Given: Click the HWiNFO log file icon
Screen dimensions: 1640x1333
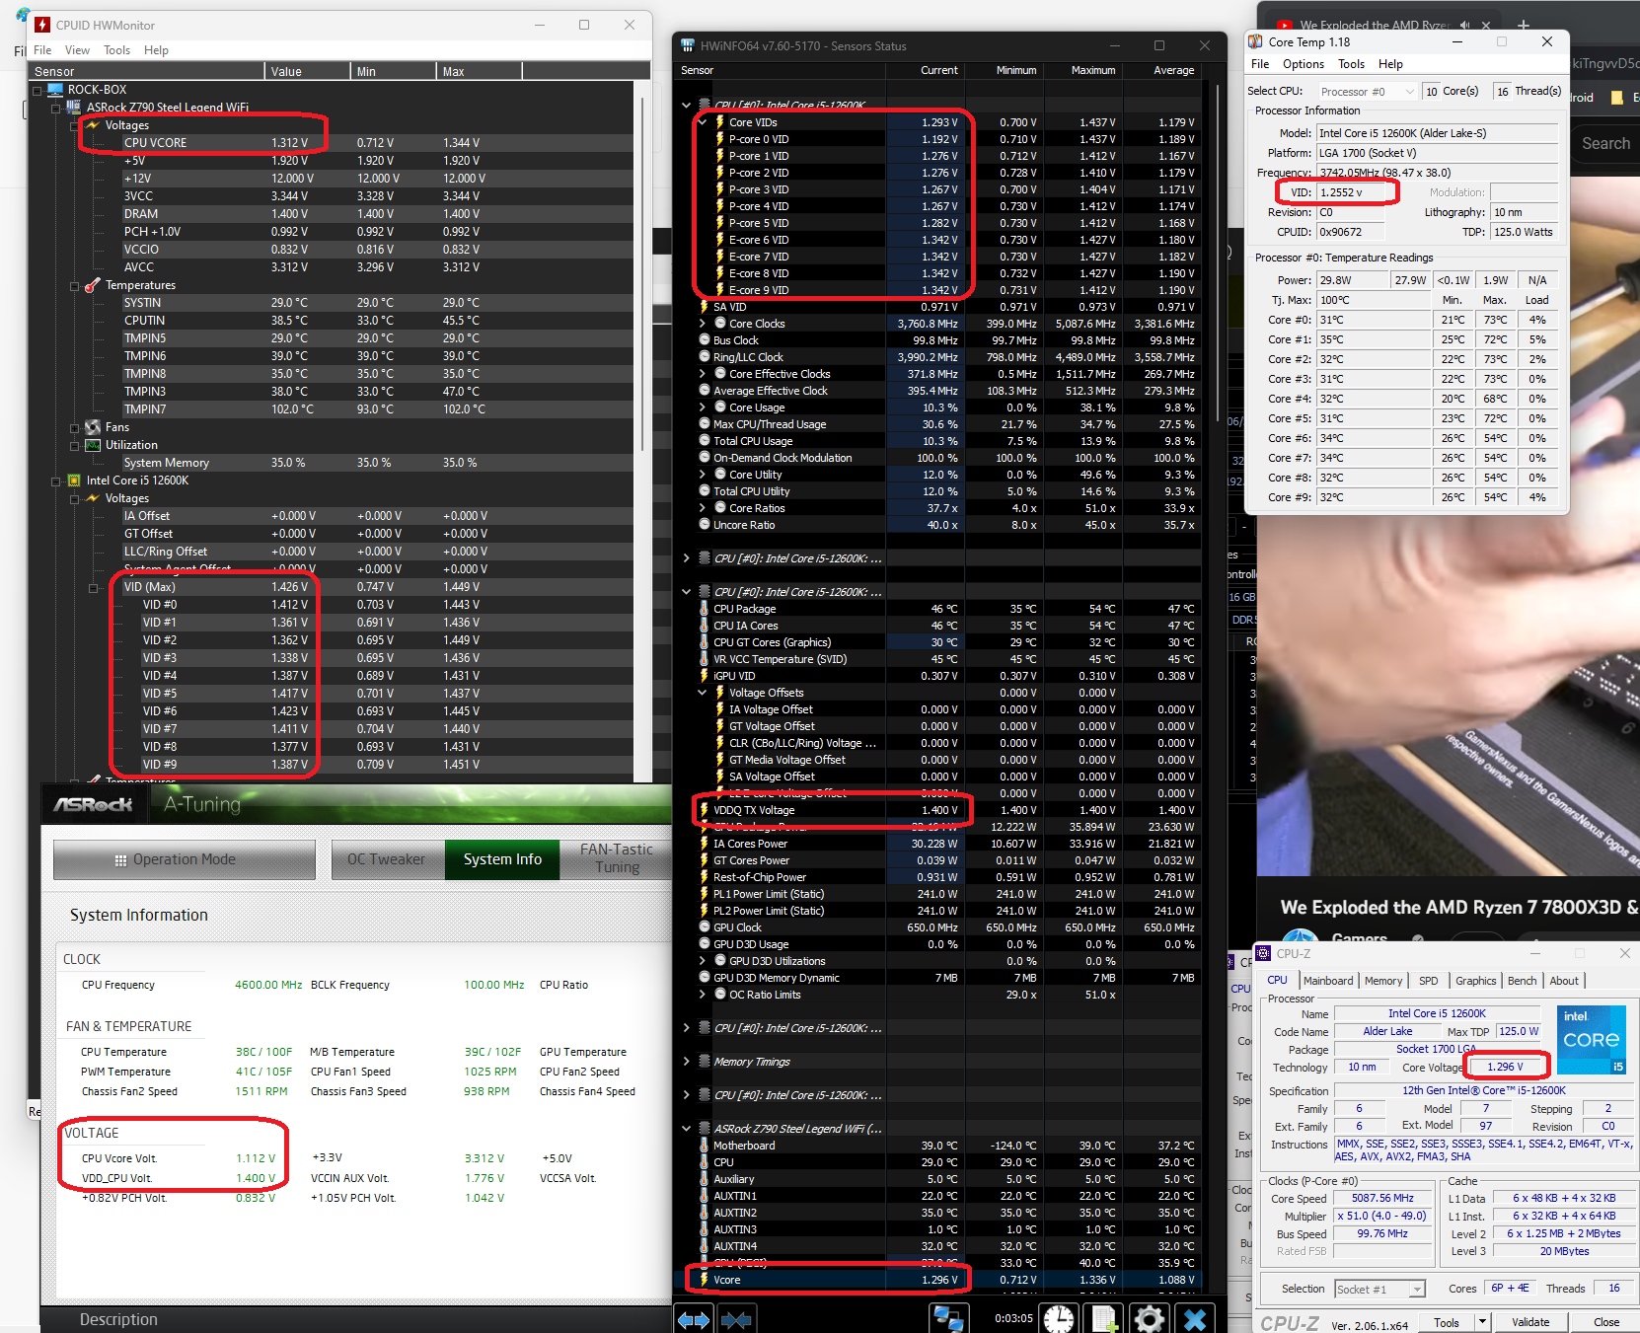Looking at the screenshot, I should coord(1104,1318).
